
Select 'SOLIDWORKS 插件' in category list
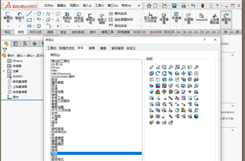tap(96, 77)
